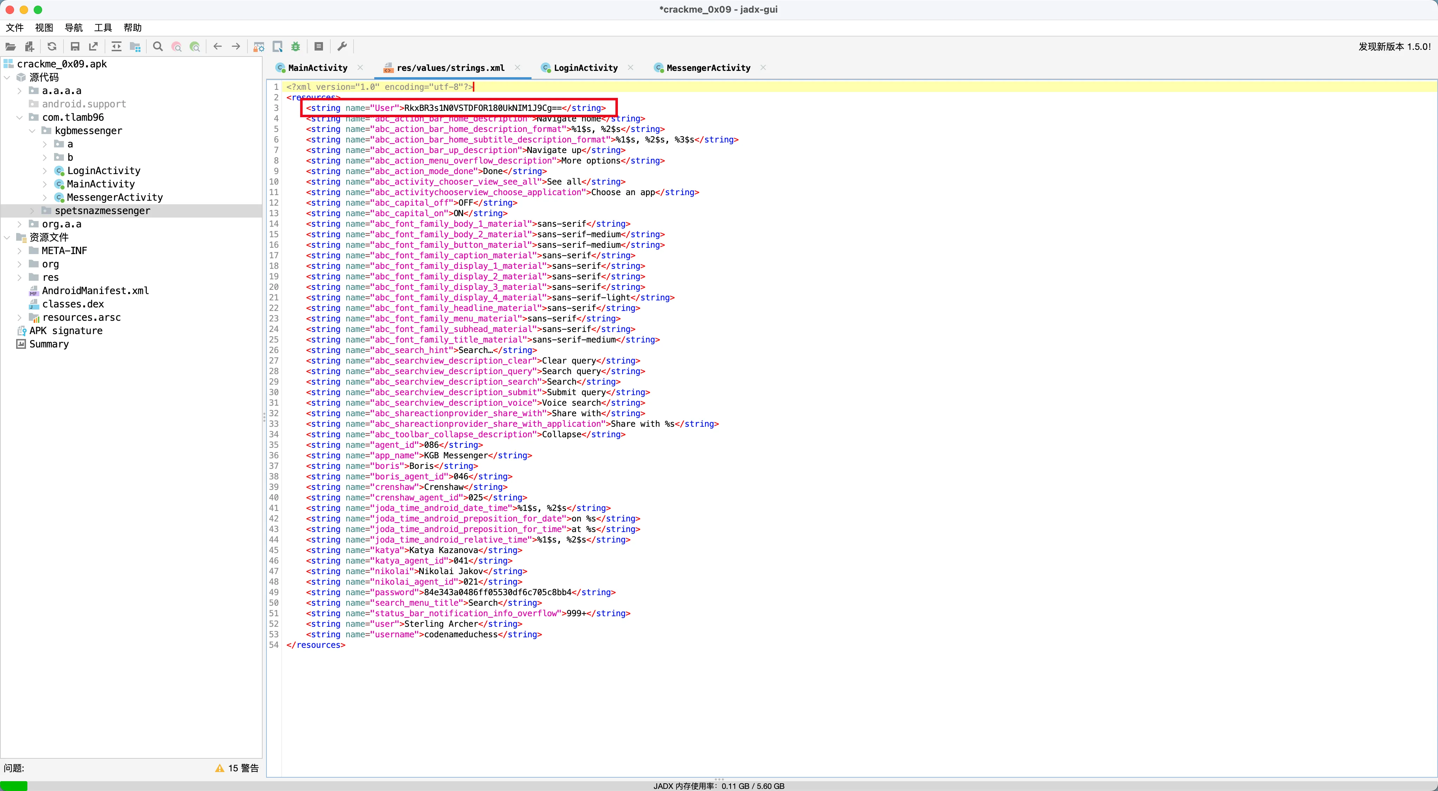The height and width of the screenshot is (791, 1438).
Task: Navigate back with the left arrow
Action: [217, 47]
